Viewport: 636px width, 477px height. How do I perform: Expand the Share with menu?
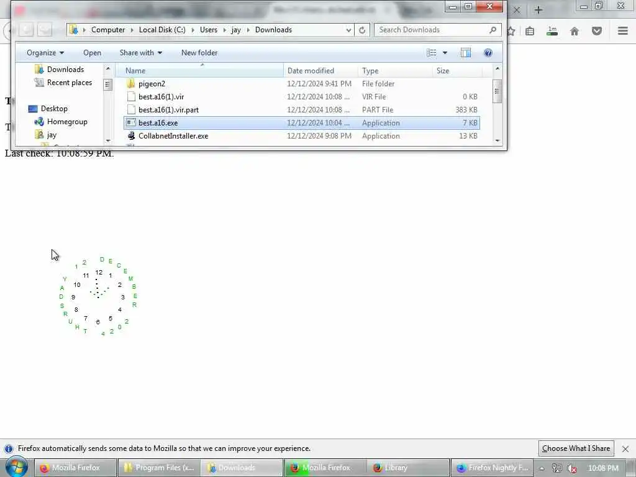(141, 53)
